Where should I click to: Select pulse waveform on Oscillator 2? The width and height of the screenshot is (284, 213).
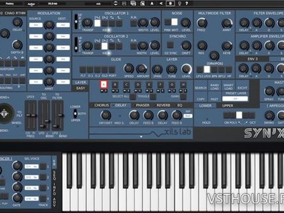pyautogui.click(x=119, y=46)
